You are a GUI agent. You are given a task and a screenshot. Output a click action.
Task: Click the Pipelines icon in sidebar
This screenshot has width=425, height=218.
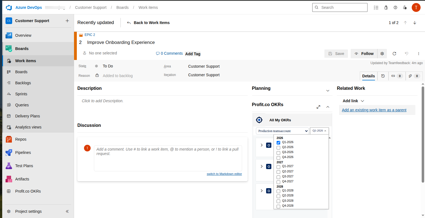[x=9, y=153]
